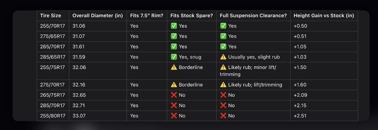Viewport: 378px width, 130px height.
Task: Select the +2.09 height gain cell
Action: pos(324,95)
